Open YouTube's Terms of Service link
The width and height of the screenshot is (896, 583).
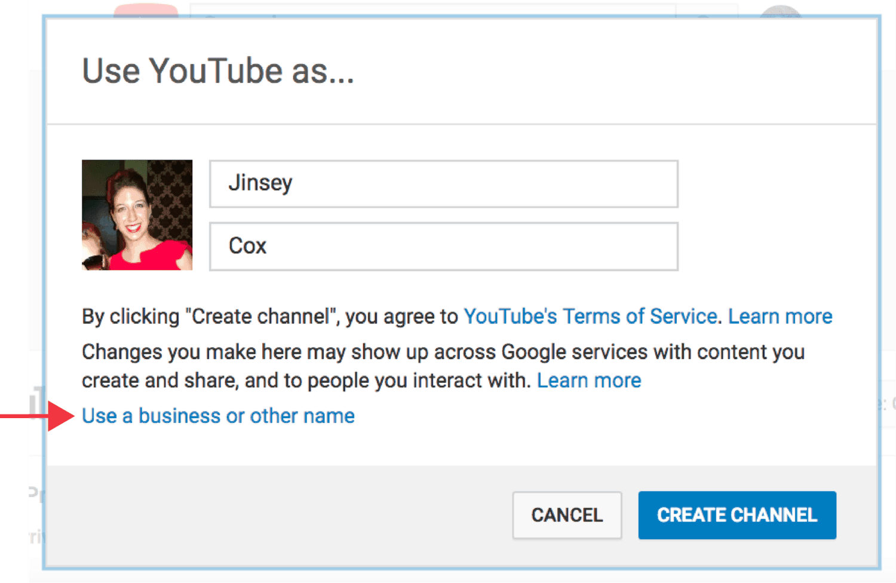click(x=590, y=316)
